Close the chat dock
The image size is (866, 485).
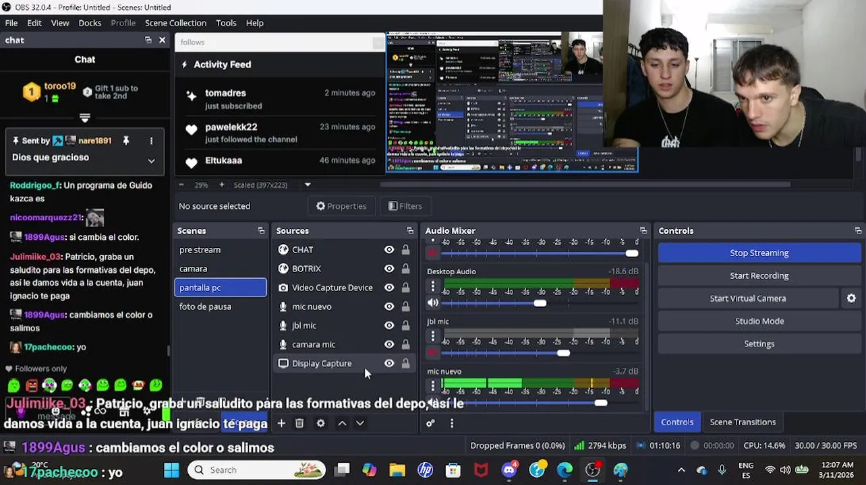162,40
